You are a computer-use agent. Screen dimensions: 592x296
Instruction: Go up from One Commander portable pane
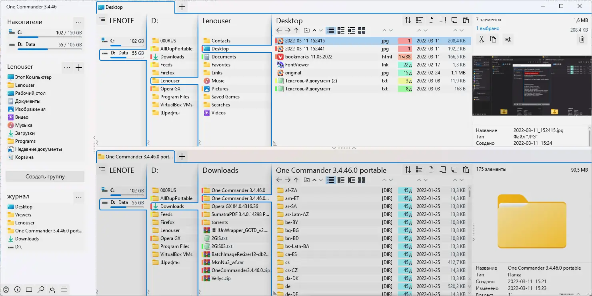296,180
